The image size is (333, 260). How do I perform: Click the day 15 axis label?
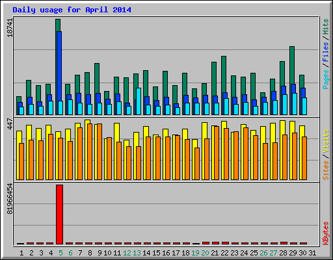(x=156, y=253)
